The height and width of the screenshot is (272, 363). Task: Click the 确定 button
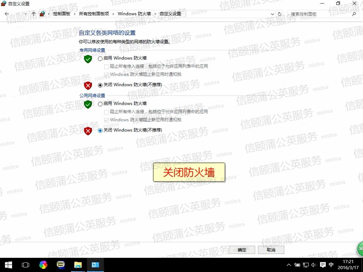(x=242, y=250)
